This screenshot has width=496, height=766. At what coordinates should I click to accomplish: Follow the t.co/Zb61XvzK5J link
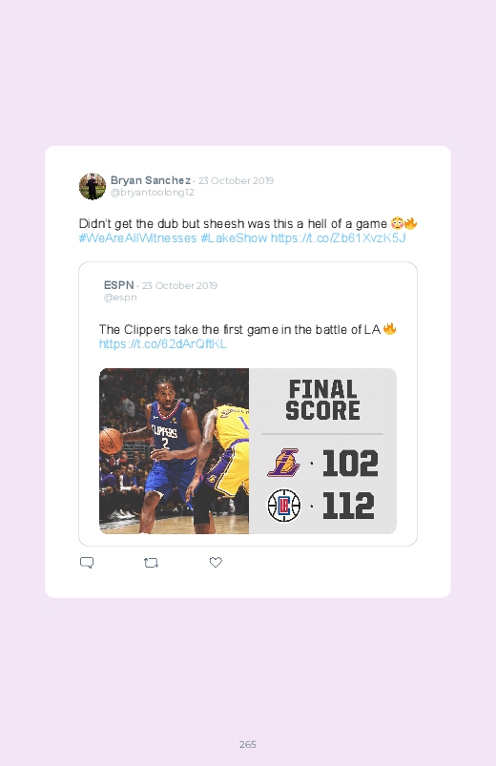click(x=339, y=238)
